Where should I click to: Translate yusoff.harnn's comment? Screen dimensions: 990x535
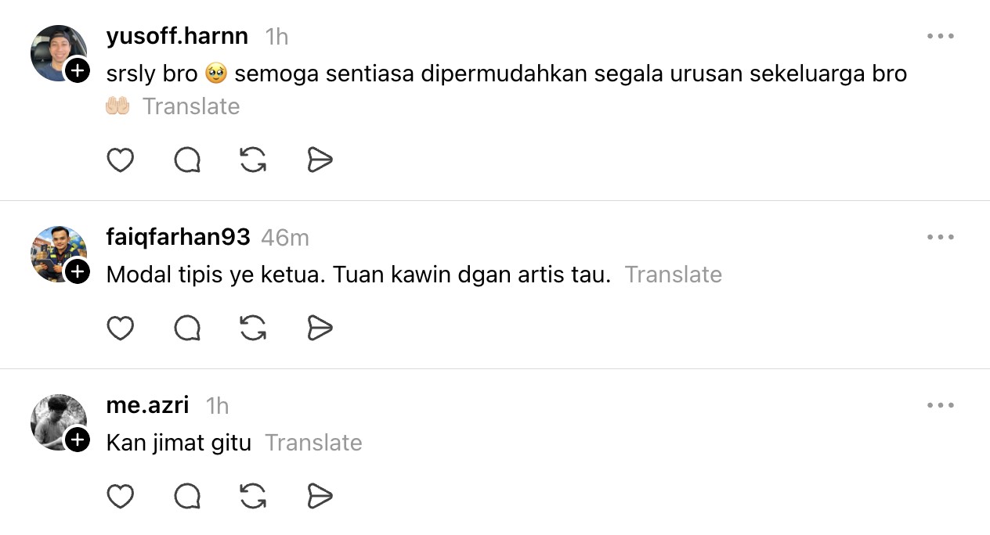pos(191,106)
